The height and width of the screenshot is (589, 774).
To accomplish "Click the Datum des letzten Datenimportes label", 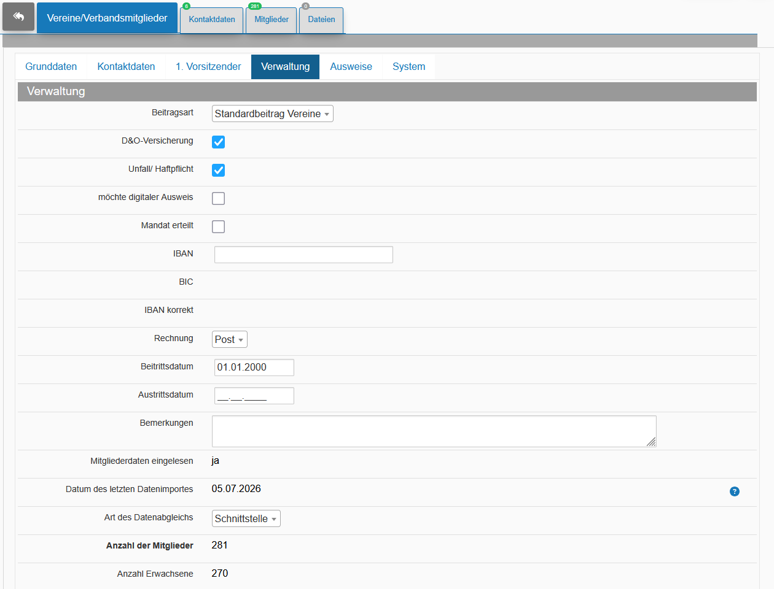I will pyautogui.click(x=130, y=489).
